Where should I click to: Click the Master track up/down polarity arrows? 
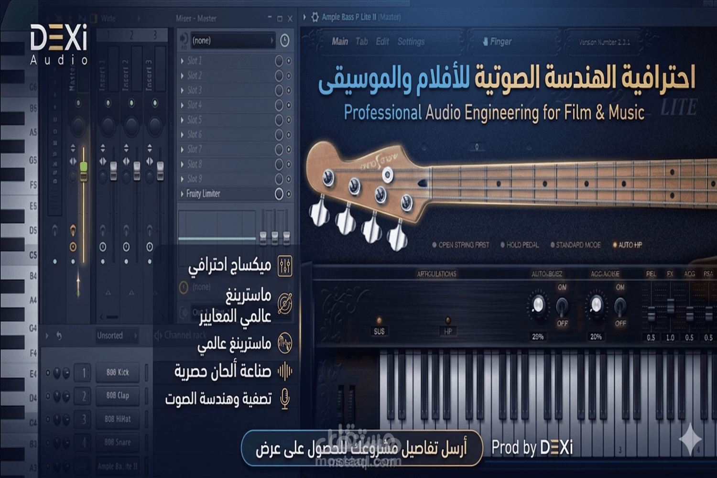click(73, 148)
